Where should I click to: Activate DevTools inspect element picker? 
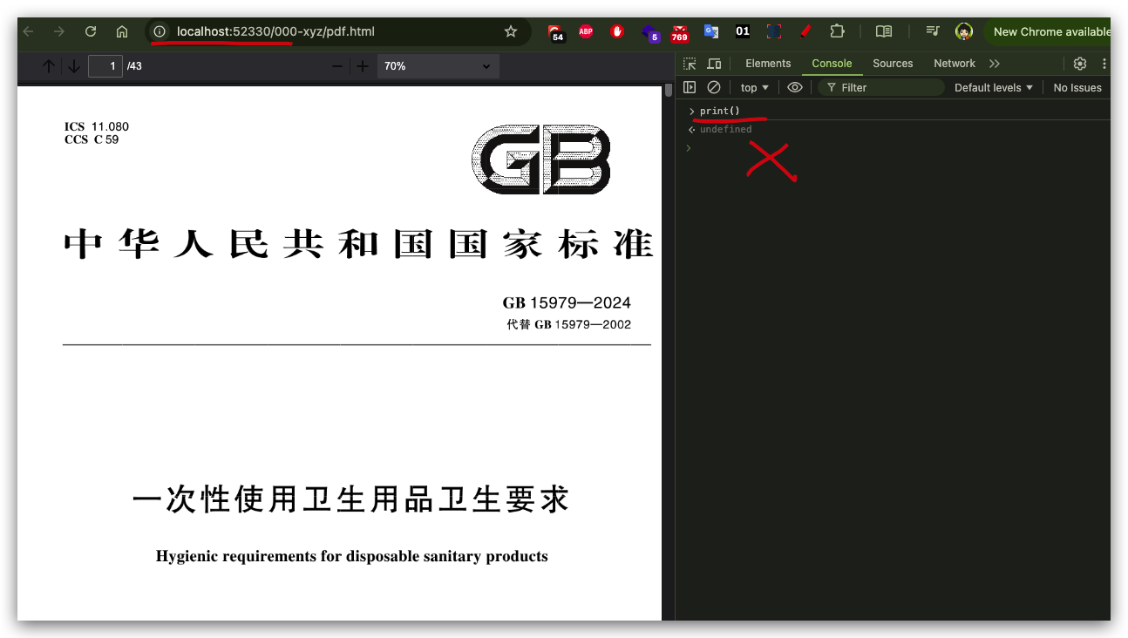tap(690, 64)
